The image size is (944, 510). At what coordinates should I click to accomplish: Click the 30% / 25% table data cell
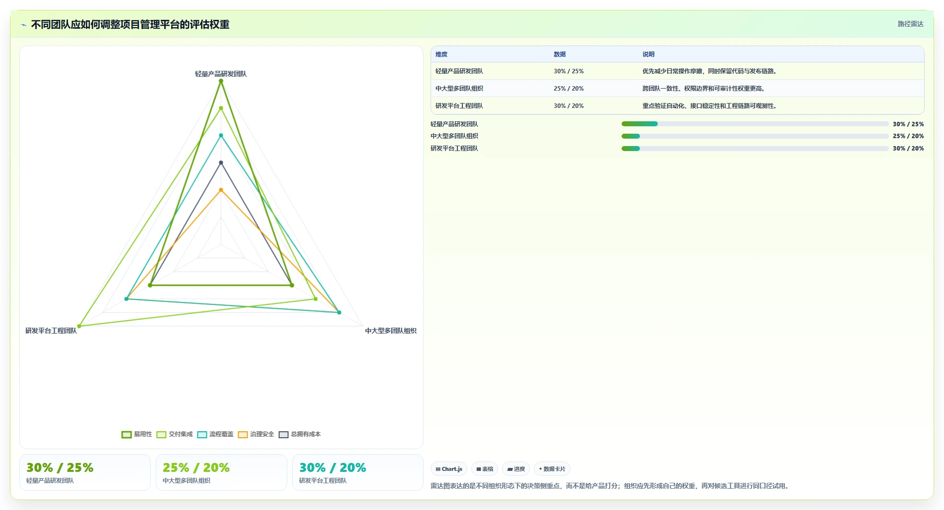[568, 71]
